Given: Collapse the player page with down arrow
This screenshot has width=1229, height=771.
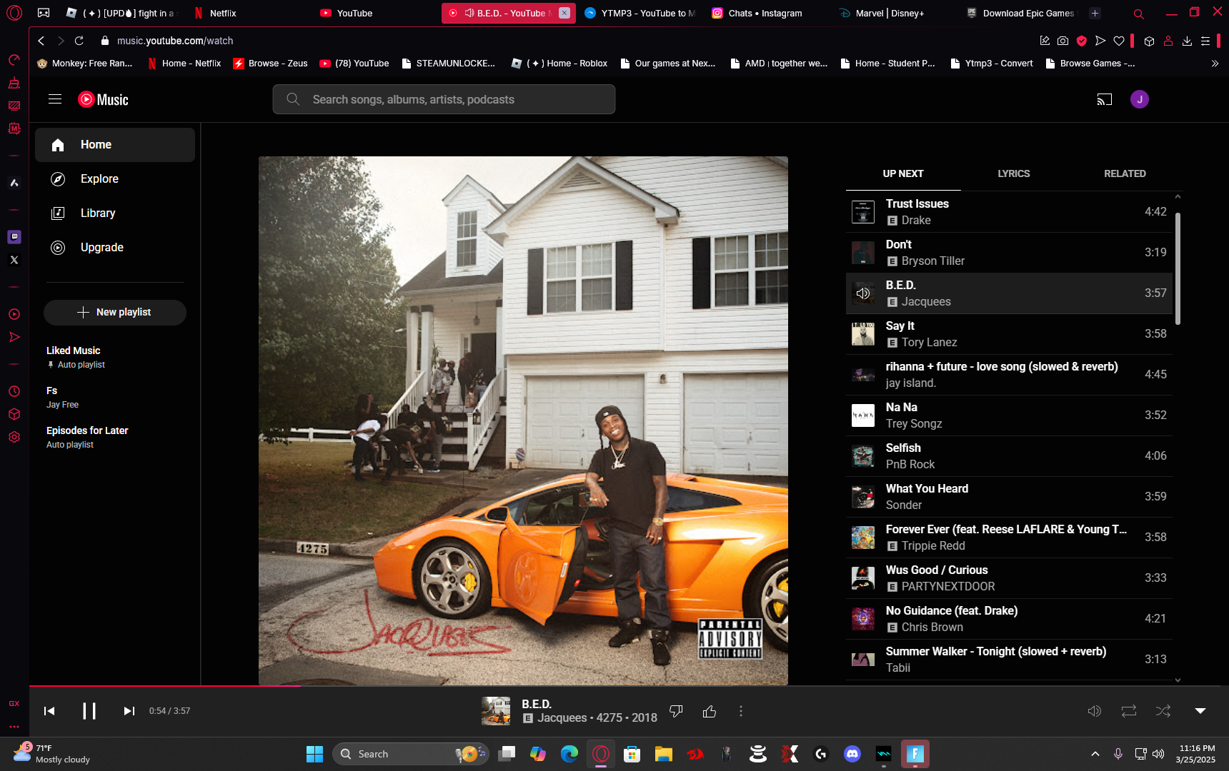Looking at the screenshot, I should pos(1200,711).
